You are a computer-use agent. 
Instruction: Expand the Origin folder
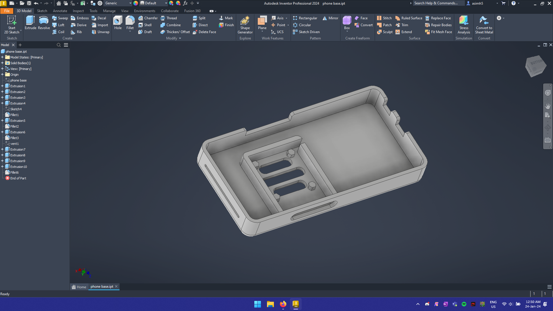point(2,75)
